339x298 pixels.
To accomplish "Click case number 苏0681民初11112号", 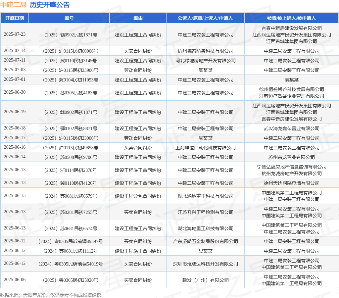I will pos(71,251).
